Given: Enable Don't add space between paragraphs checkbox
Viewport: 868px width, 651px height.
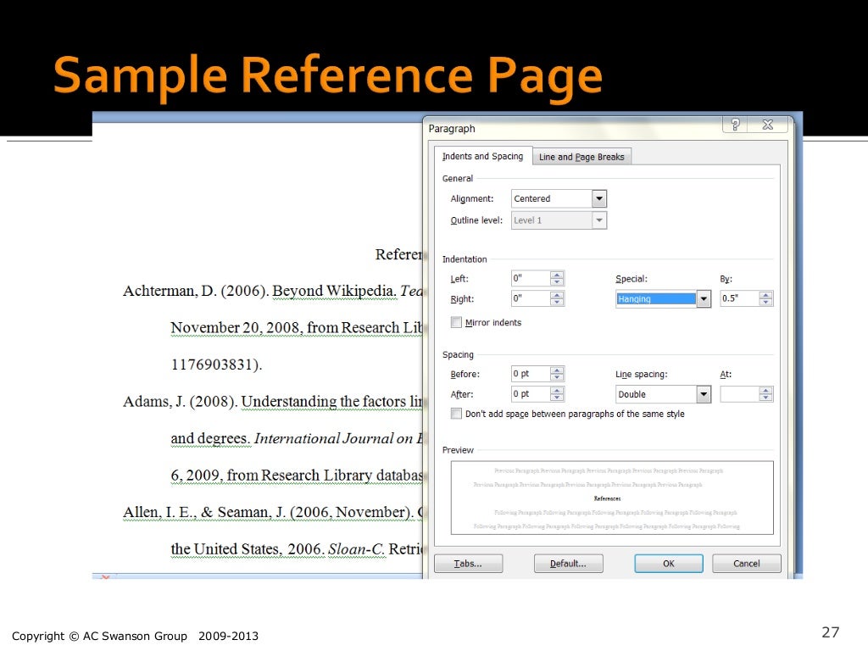Looking at the screenshot, I should tap(456, 414).
